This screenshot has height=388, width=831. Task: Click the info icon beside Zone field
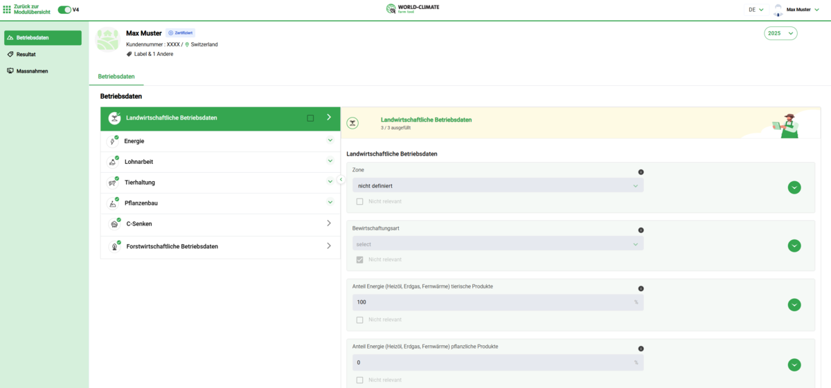click(641, 172)
